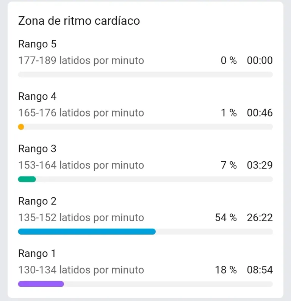Select the Rango 5 label
The image size is (291, 301).
(x=38, y=44)
